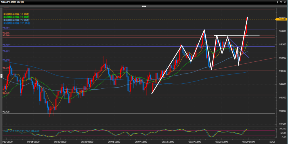Image resolution: width=288 pixels, height=144 pixels.
Task: Click the 200-period blue moving average label
Action: 17,23
